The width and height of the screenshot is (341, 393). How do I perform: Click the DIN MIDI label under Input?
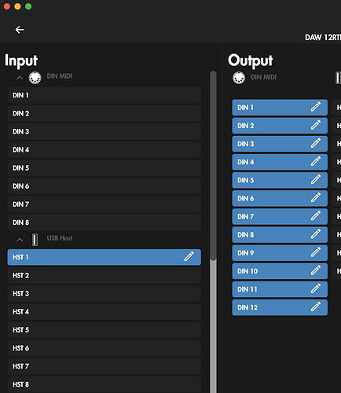click(x=60, y=76)
